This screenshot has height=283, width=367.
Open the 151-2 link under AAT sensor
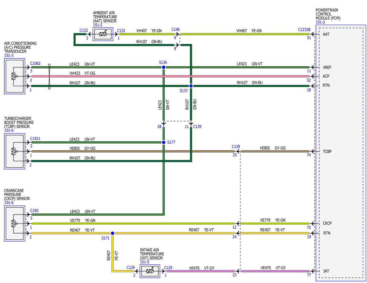click(98, 25)
